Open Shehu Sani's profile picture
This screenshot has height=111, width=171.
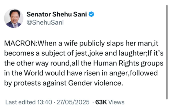[14, 18]
